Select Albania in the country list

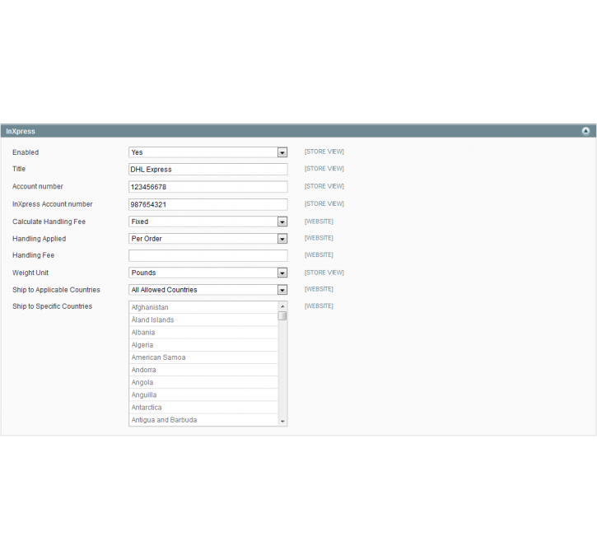[203, 333]
